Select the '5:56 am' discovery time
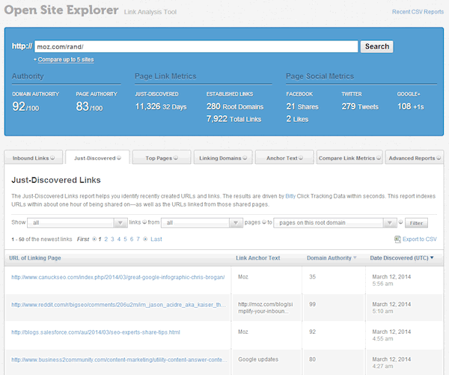 [382, 284]
